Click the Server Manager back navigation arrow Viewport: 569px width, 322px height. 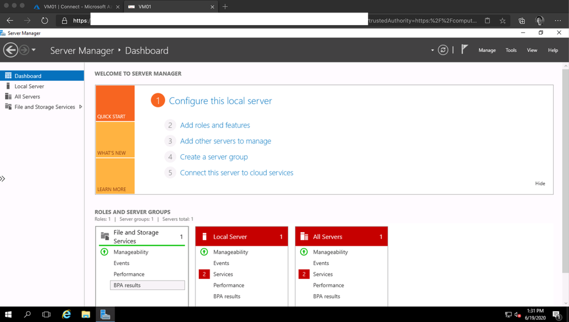(x=10, y=49)
